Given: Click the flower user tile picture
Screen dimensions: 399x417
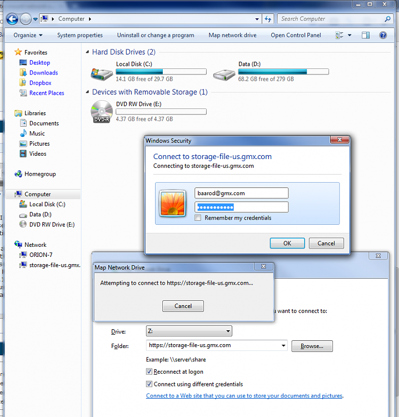Looking at the screenshot, I should (172, 203).
